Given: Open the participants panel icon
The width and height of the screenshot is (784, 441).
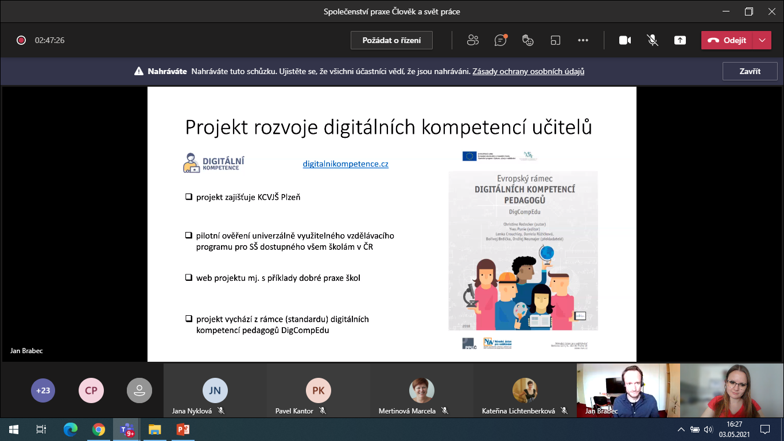Looking at the screenshot, I should (473, 40).
